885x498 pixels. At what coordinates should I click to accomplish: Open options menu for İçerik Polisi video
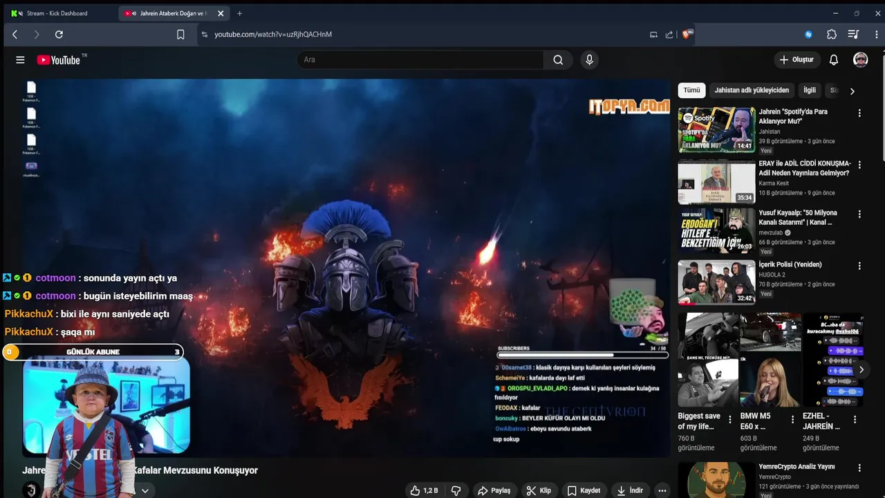(x=859, y=266)
